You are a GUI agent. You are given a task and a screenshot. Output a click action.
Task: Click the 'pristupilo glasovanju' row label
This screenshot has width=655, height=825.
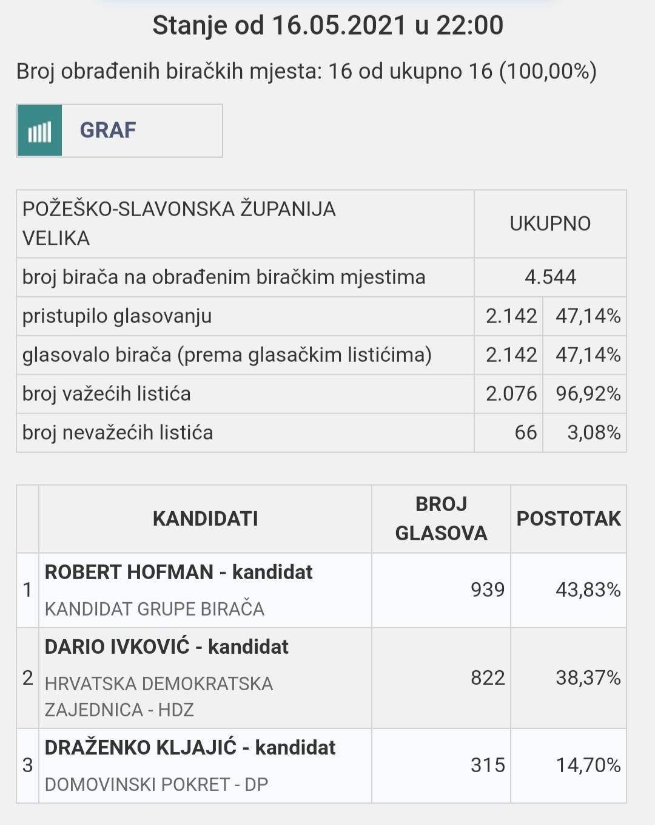coord(117,316)
